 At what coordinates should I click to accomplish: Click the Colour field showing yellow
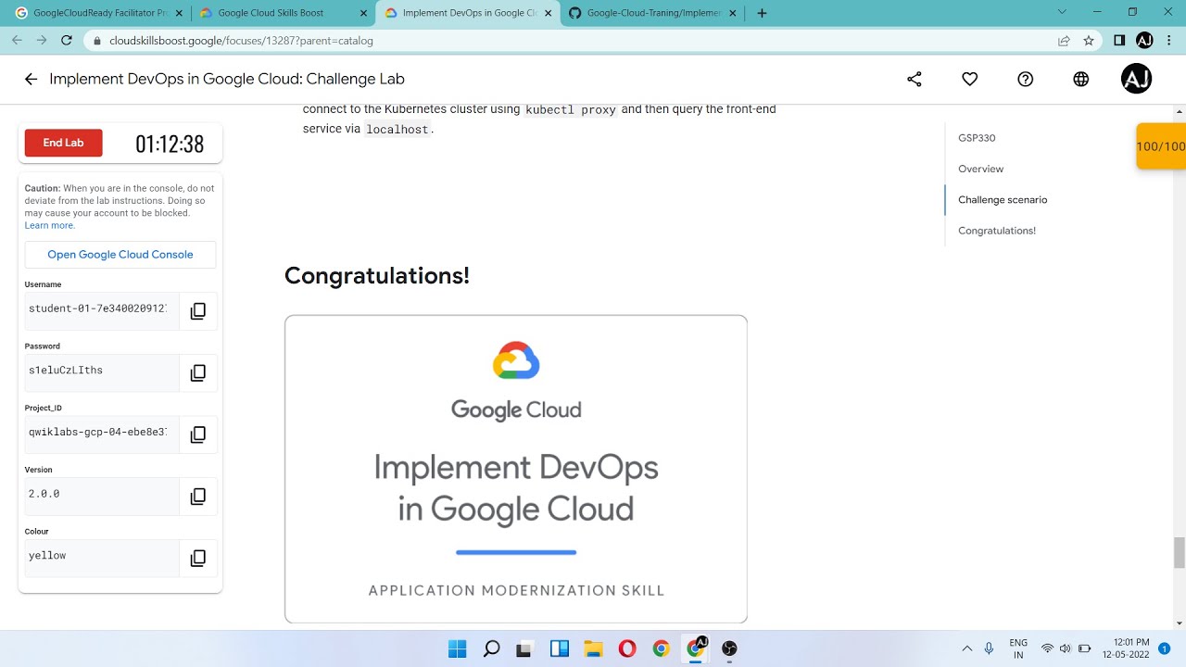click(102, 559)
